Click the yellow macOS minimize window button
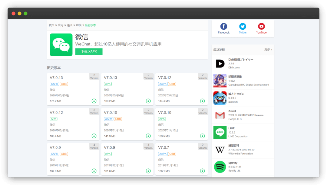The width and height of the screenshot is (327, 185). coord(19,13)
